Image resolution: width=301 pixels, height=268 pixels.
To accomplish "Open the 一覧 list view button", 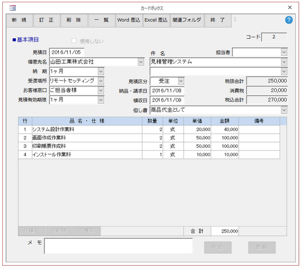I will [102, 20].
